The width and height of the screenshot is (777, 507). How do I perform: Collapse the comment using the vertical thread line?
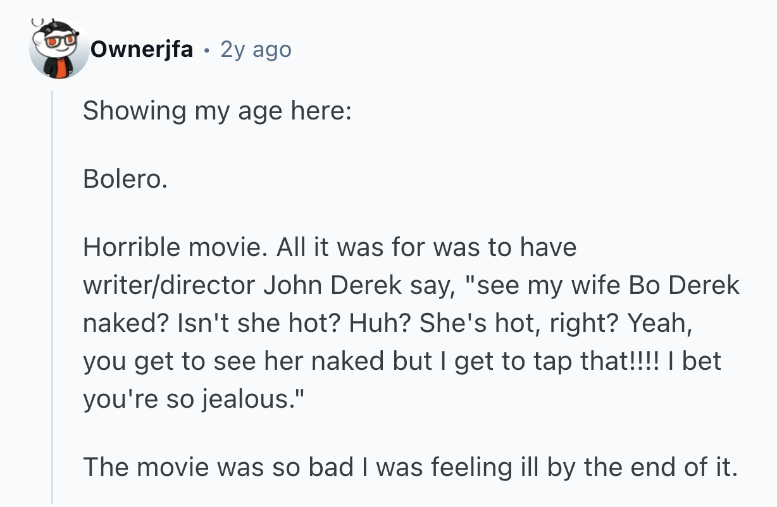click(53, 297)
